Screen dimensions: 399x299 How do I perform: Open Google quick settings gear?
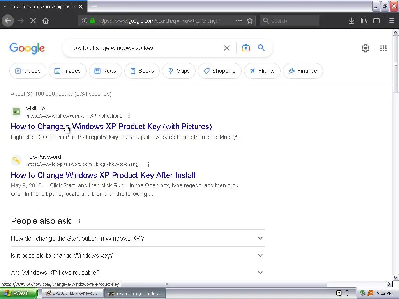(365, 48)
